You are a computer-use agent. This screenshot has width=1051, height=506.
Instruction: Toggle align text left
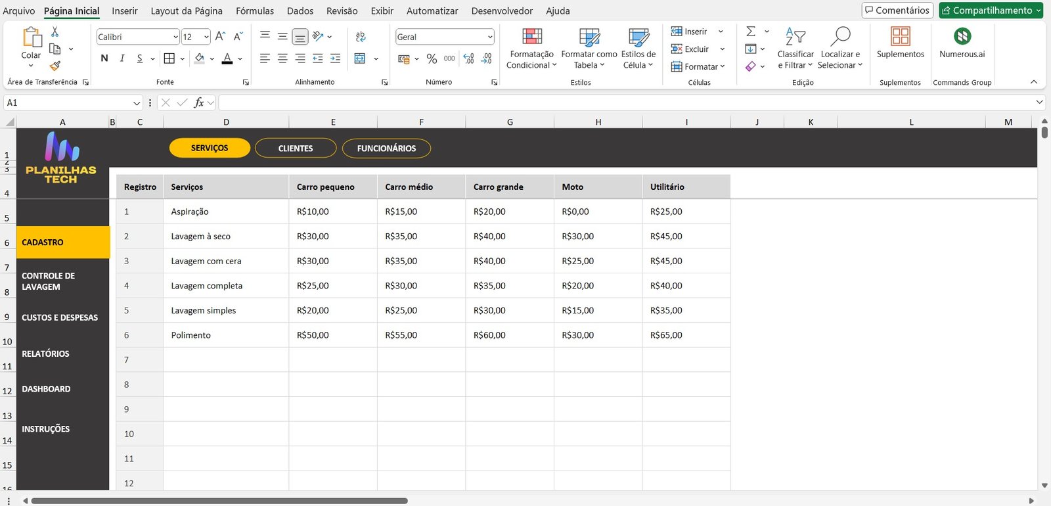[265, 58]
